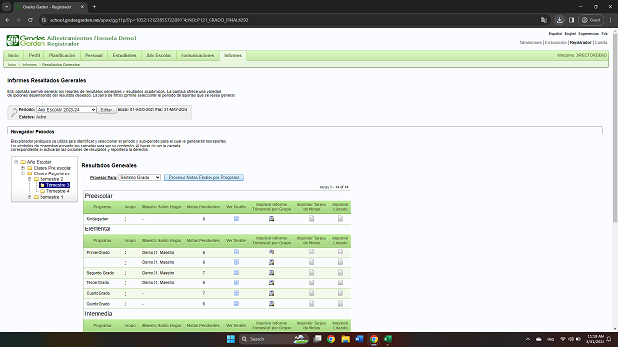Print trimester report for Kindergarten group
The width and height of the screenshot is (618, 347).
click(x=271, y=219)
